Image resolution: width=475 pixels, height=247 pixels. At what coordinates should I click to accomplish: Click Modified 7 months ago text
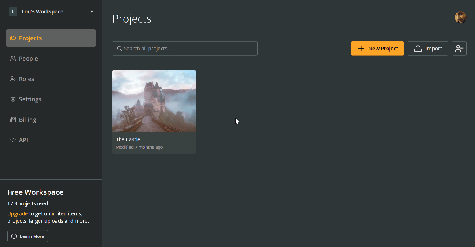(139, 147)
